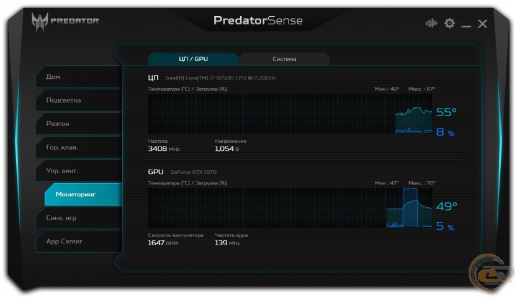The width and height of the screenshot is (517, 298).
Task: Click the fan speed 1647 RPM value
Action: point(163,243)
